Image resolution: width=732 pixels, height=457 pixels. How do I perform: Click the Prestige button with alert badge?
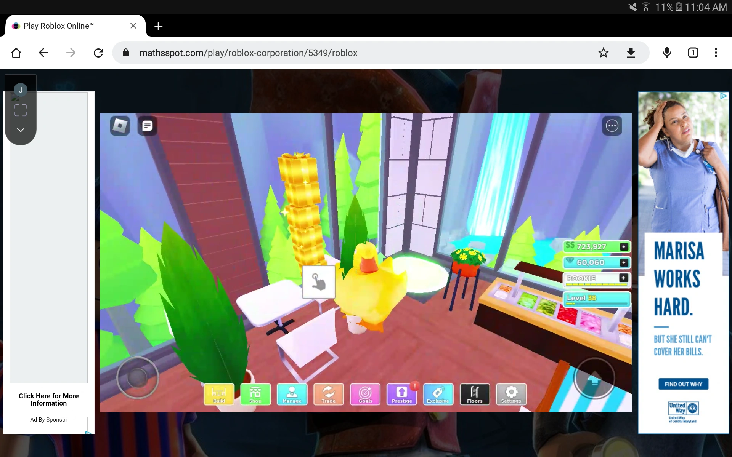(401, 394)
